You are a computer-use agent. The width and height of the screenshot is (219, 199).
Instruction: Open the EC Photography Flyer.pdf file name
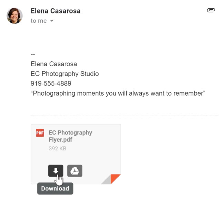(70, 136)
